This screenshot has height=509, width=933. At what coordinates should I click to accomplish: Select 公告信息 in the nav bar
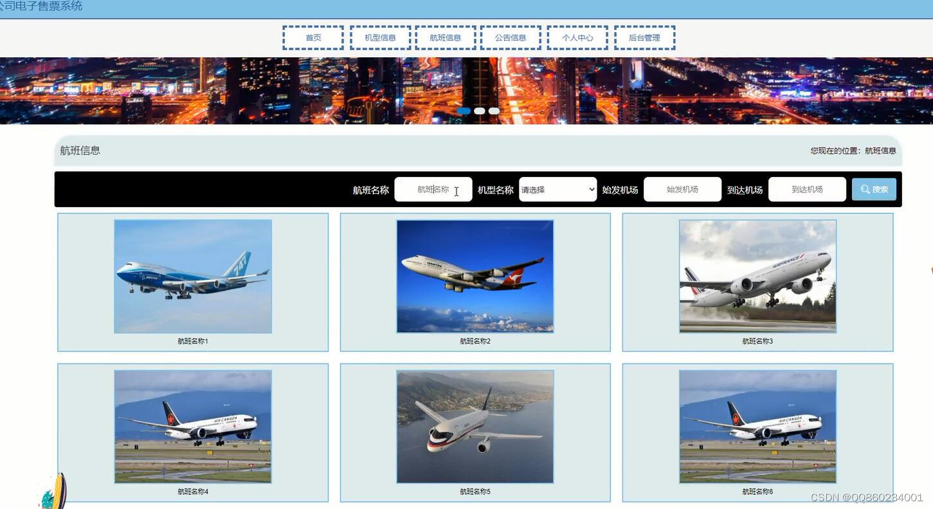(x=511, y=38)
